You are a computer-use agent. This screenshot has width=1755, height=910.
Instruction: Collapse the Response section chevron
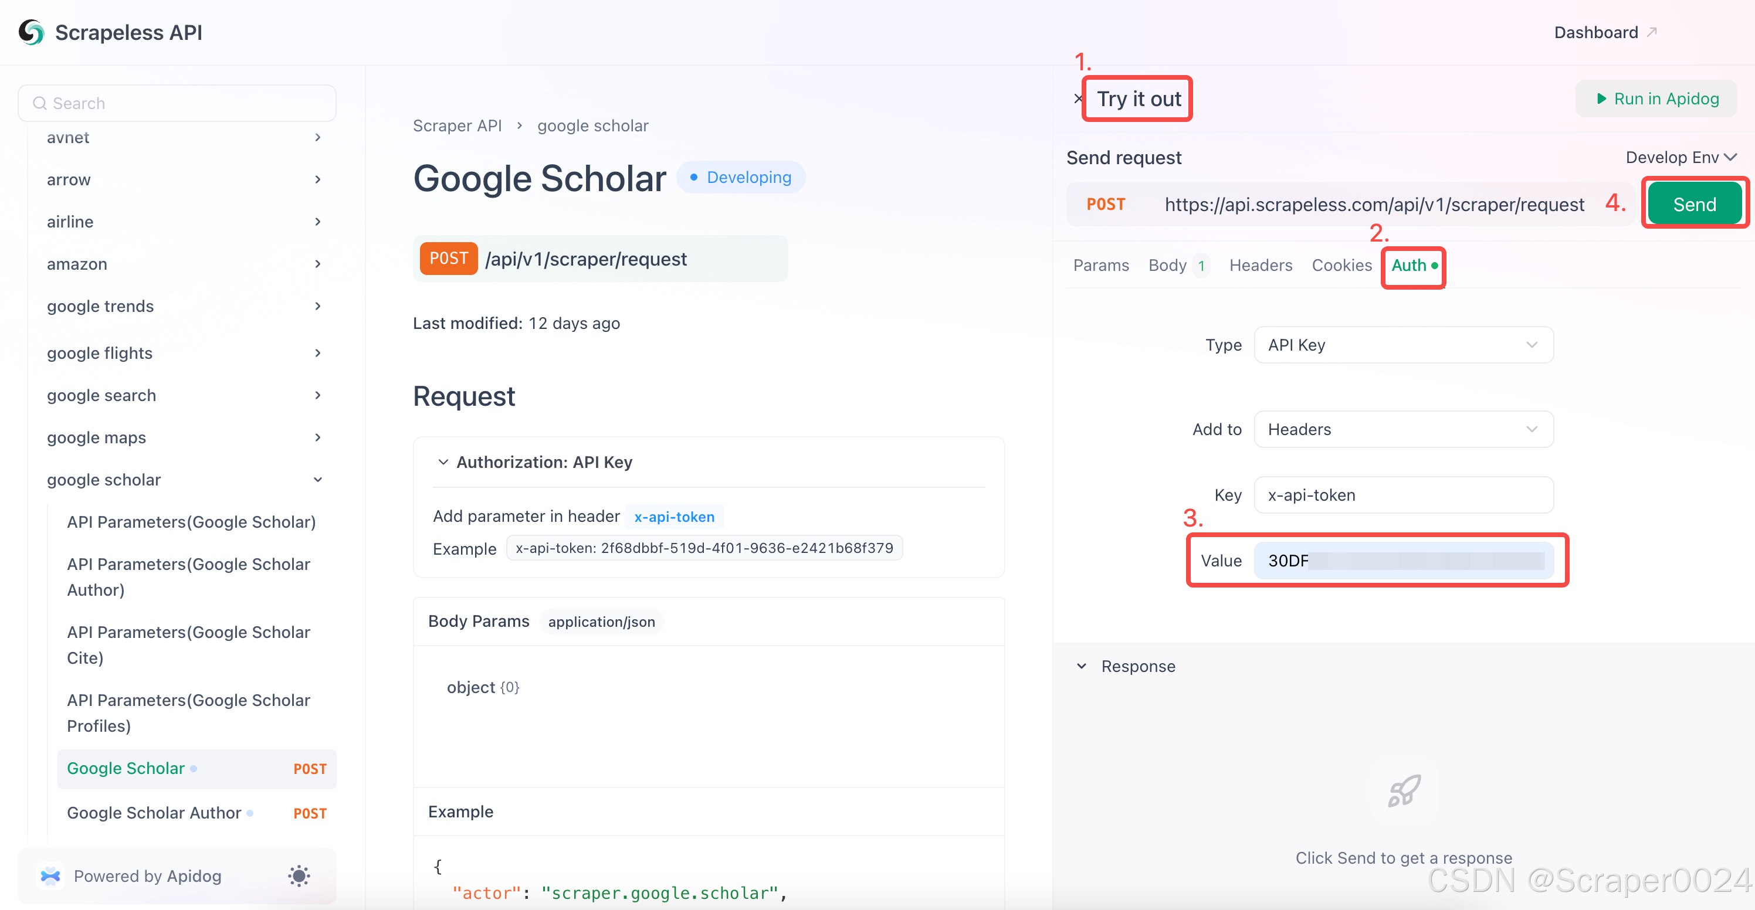1081,666
